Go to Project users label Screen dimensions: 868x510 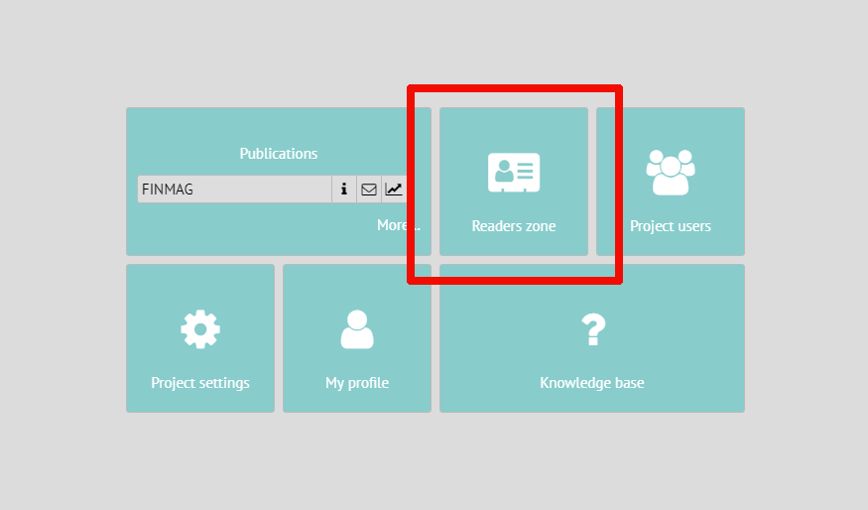(x=671, y=226)
